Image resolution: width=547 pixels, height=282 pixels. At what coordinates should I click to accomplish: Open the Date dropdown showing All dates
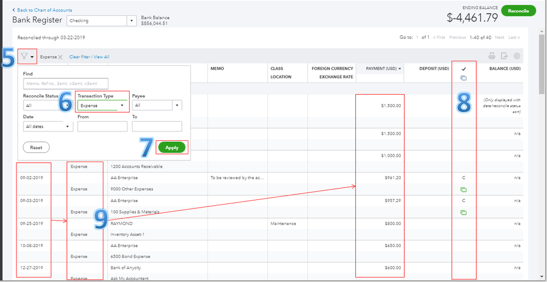pos(48,126)
